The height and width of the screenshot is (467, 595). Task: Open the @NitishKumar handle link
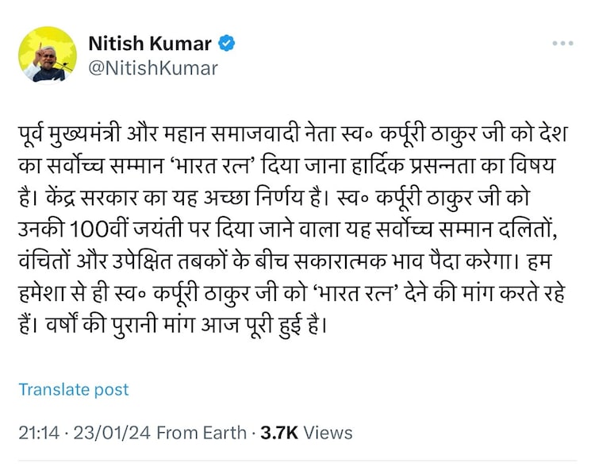tap(152, 68)
